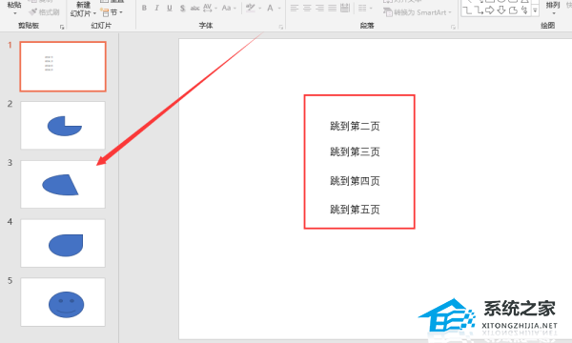Select slide 4 teardrop thumbnail
This screenshot has height=343, width=572.
click(x=63, y=243)
